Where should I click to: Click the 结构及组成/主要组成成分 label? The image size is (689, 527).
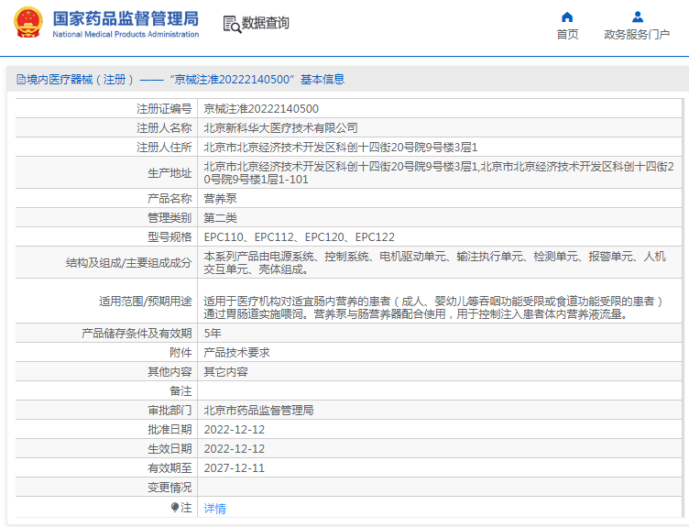pos(129,262)
